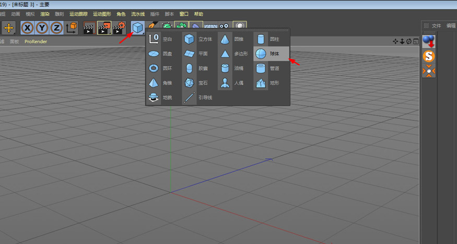Open render settings clapperboard with gear

point(119,28)
